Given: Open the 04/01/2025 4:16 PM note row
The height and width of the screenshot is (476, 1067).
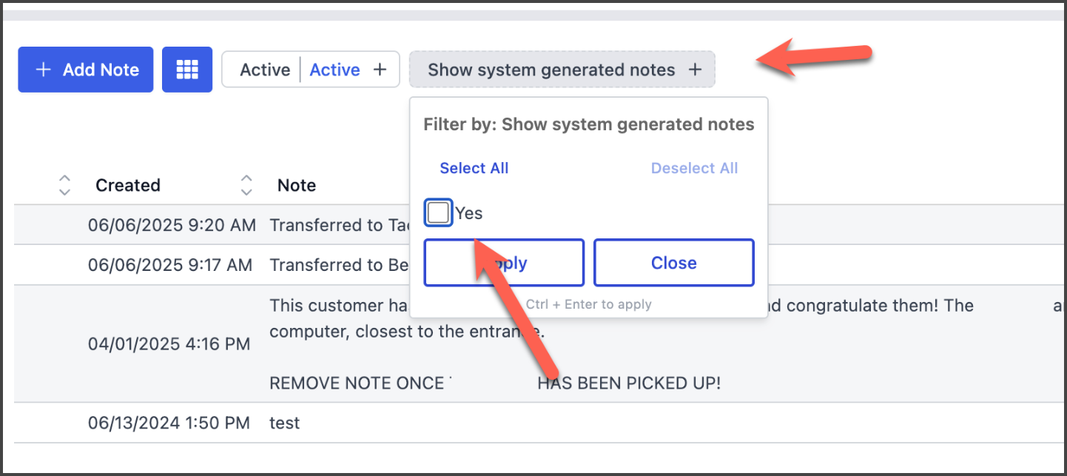Looking at the screenshot, I should [169, 344].
